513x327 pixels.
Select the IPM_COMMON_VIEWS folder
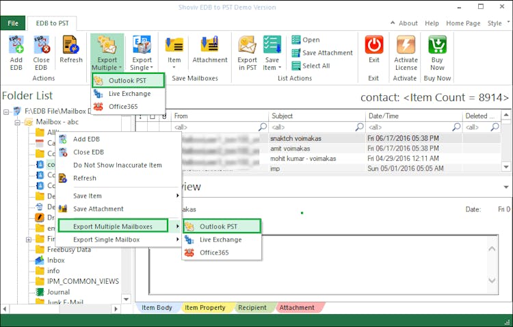pos(83,281)
